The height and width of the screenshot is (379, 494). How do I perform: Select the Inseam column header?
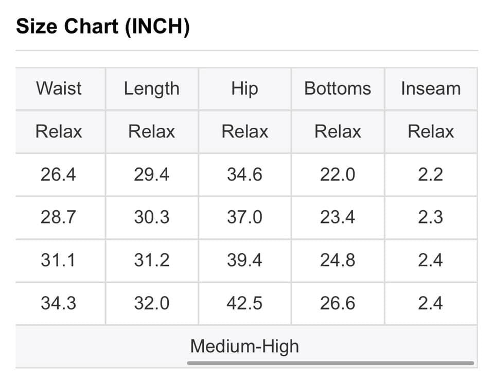(x=431, y=88)
